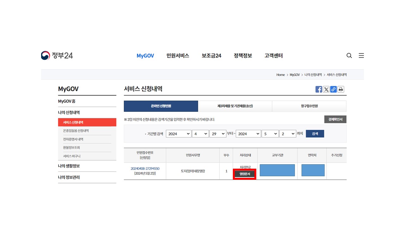This screenshot has height=227, width=405.
Task: Share the page via the Facebook icon
Action: coord(319,89)
